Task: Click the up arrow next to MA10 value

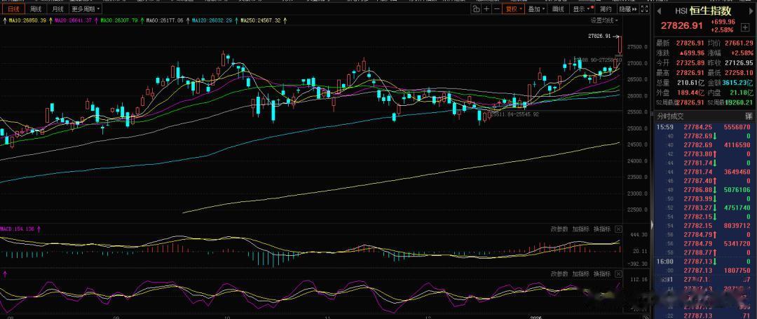Action: 49,20
